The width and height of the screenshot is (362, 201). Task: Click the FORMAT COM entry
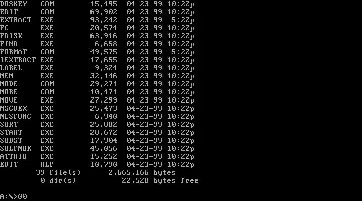click(x=97, y=52)
